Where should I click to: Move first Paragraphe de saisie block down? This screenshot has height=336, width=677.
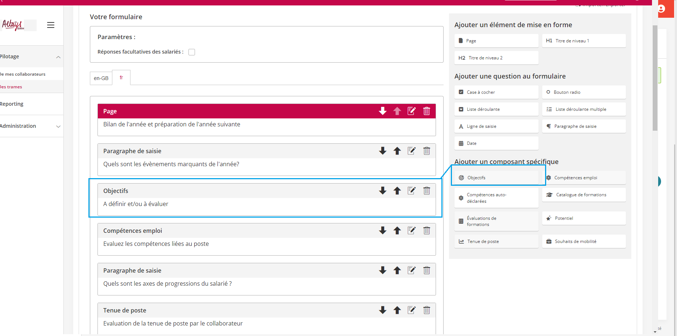point(383,151)
